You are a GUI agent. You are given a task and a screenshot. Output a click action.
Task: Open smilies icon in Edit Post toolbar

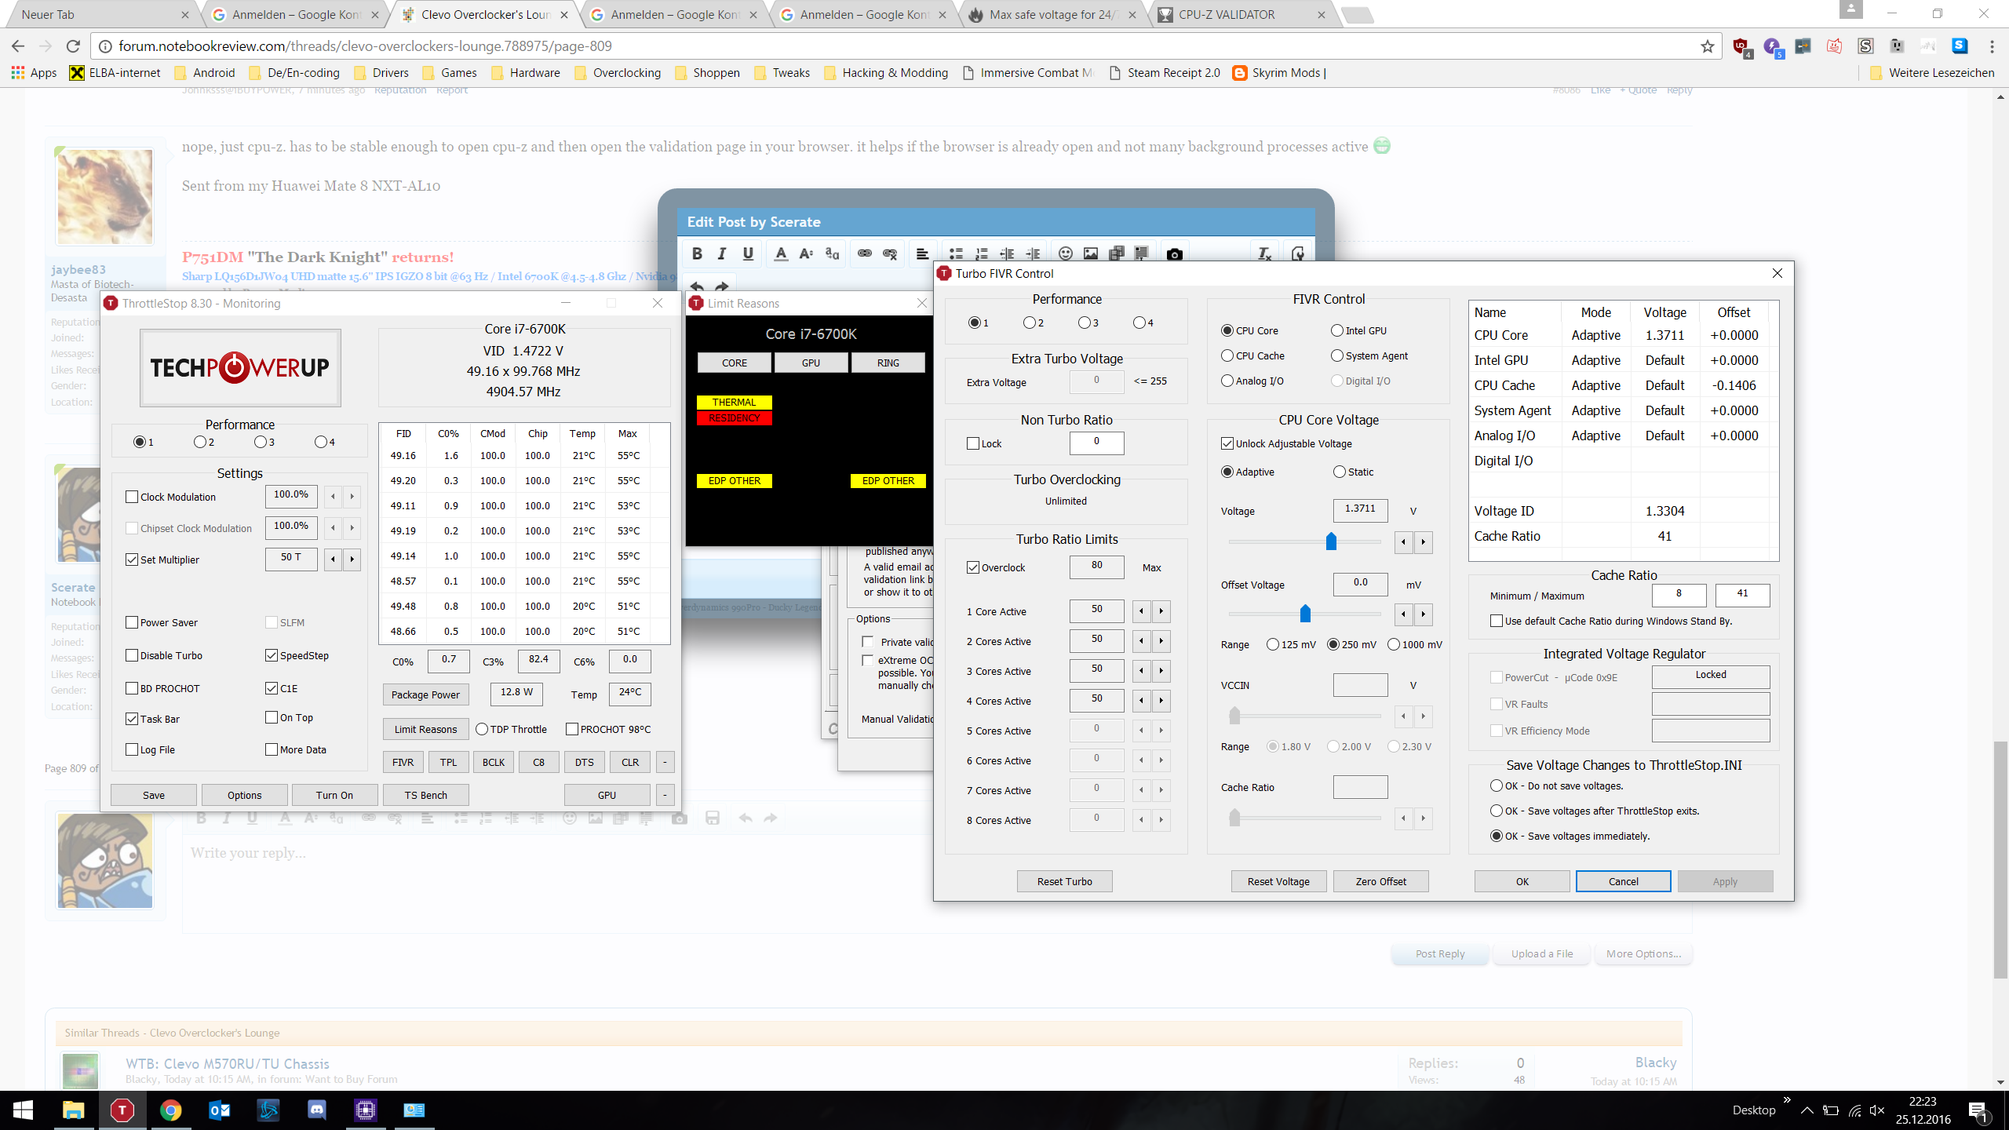click(x=1065, y=253)
